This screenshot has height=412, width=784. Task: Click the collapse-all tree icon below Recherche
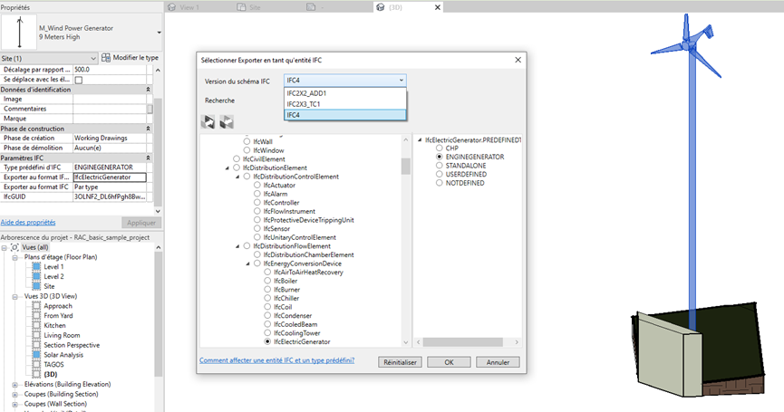point(227,121)
